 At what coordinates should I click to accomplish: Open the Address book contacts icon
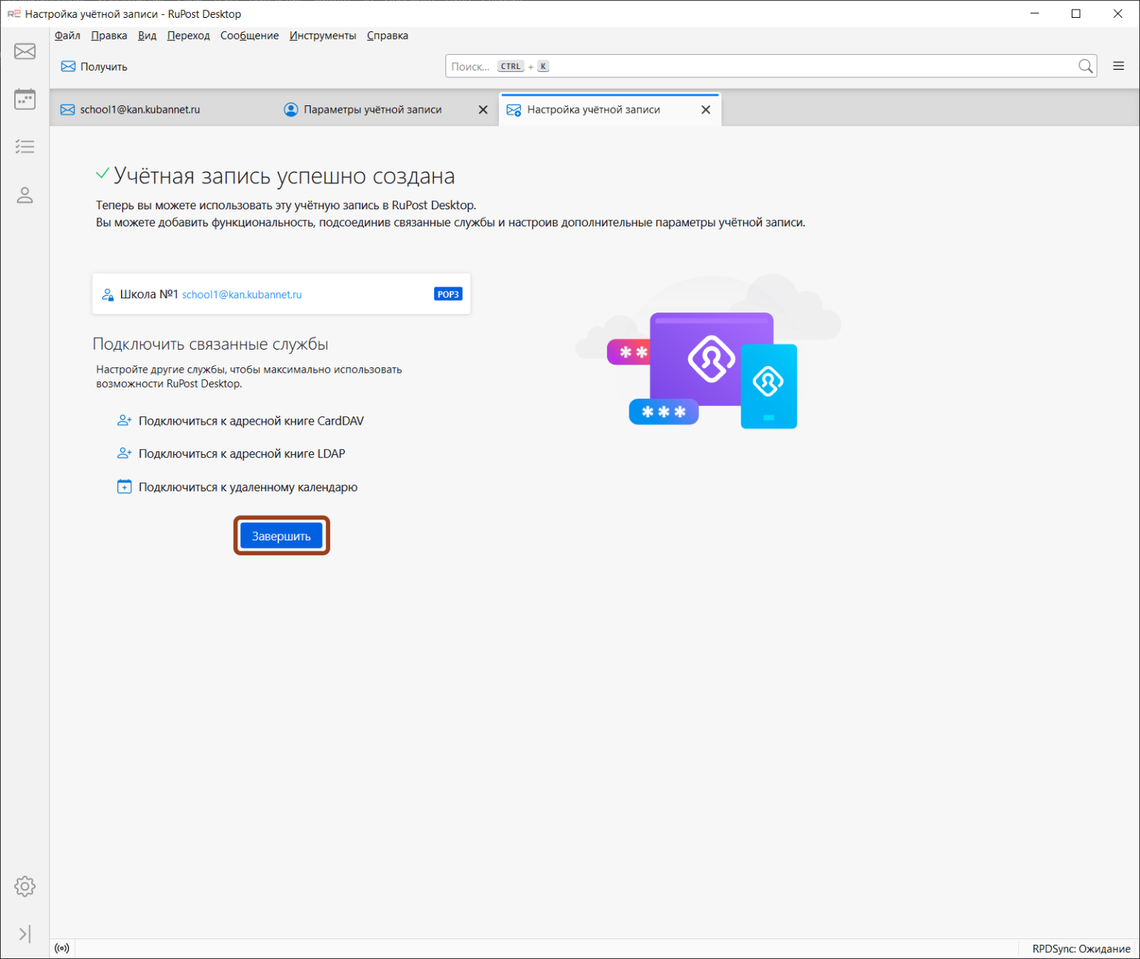click(x=24, y=195)
